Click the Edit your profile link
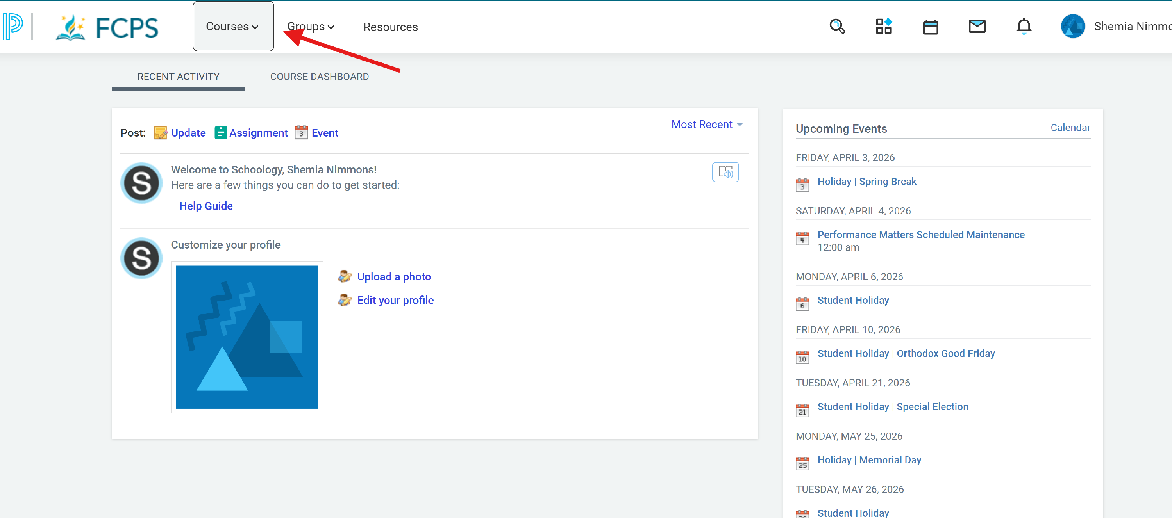The height and width of the screenshot is (518, 1172). click(x=395, y=300)
